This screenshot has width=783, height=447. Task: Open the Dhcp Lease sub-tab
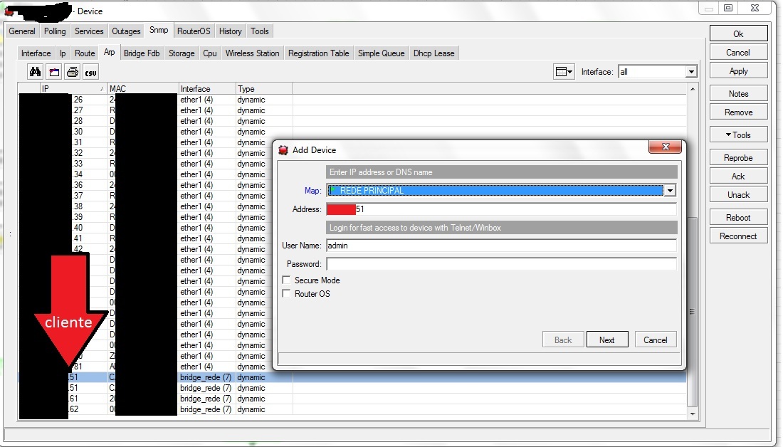[x=434, y=53]
